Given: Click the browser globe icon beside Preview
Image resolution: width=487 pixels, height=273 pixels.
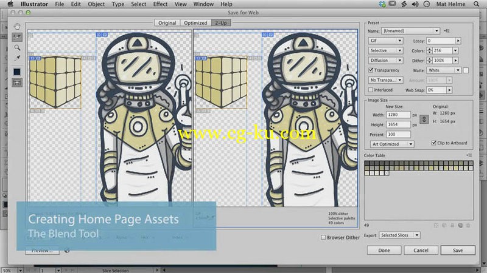Looking at the screenshot, I should pos(67,251).
